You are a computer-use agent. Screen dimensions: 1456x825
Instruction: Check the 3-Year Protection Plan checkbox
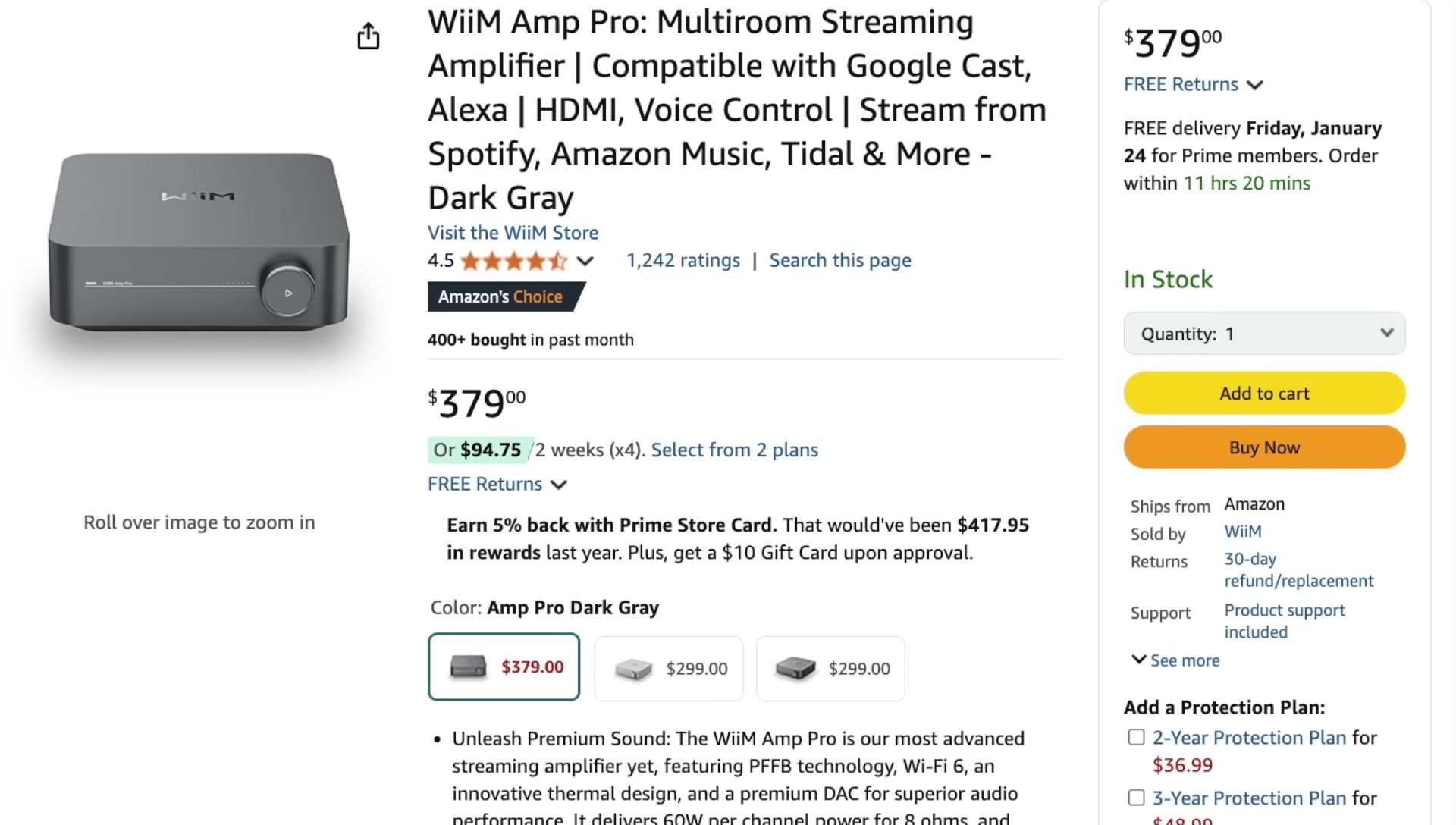1136,797
